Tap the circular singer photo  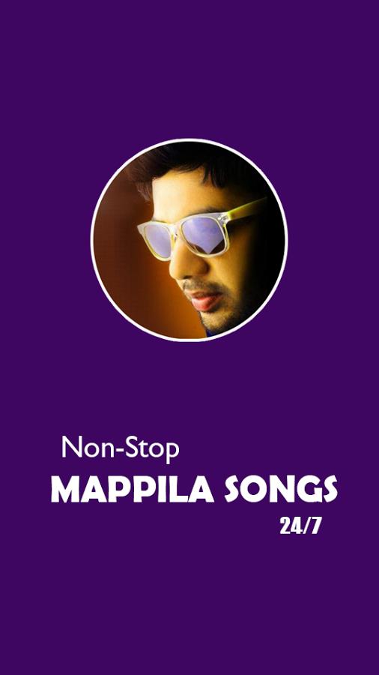pos(189,240)
